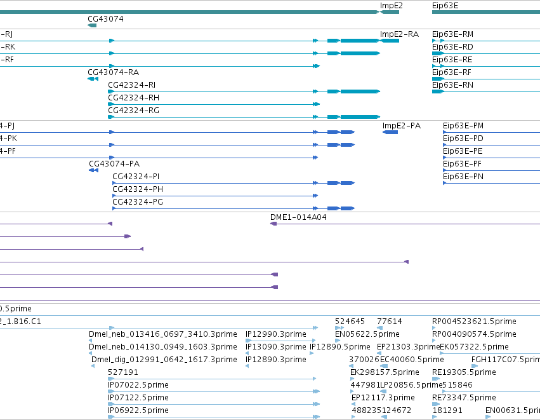
Task: Click the FGH117C07.5prime label
Action: [506, 360]
